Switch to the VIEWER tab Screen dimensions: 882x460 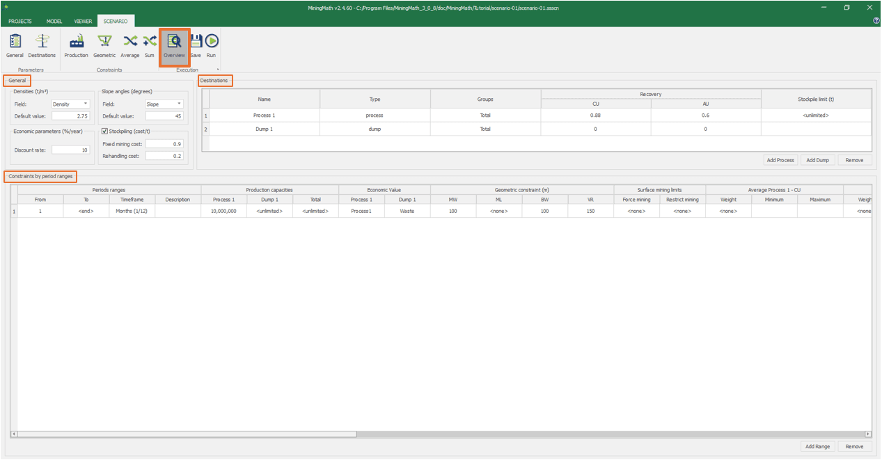point(83,22)
